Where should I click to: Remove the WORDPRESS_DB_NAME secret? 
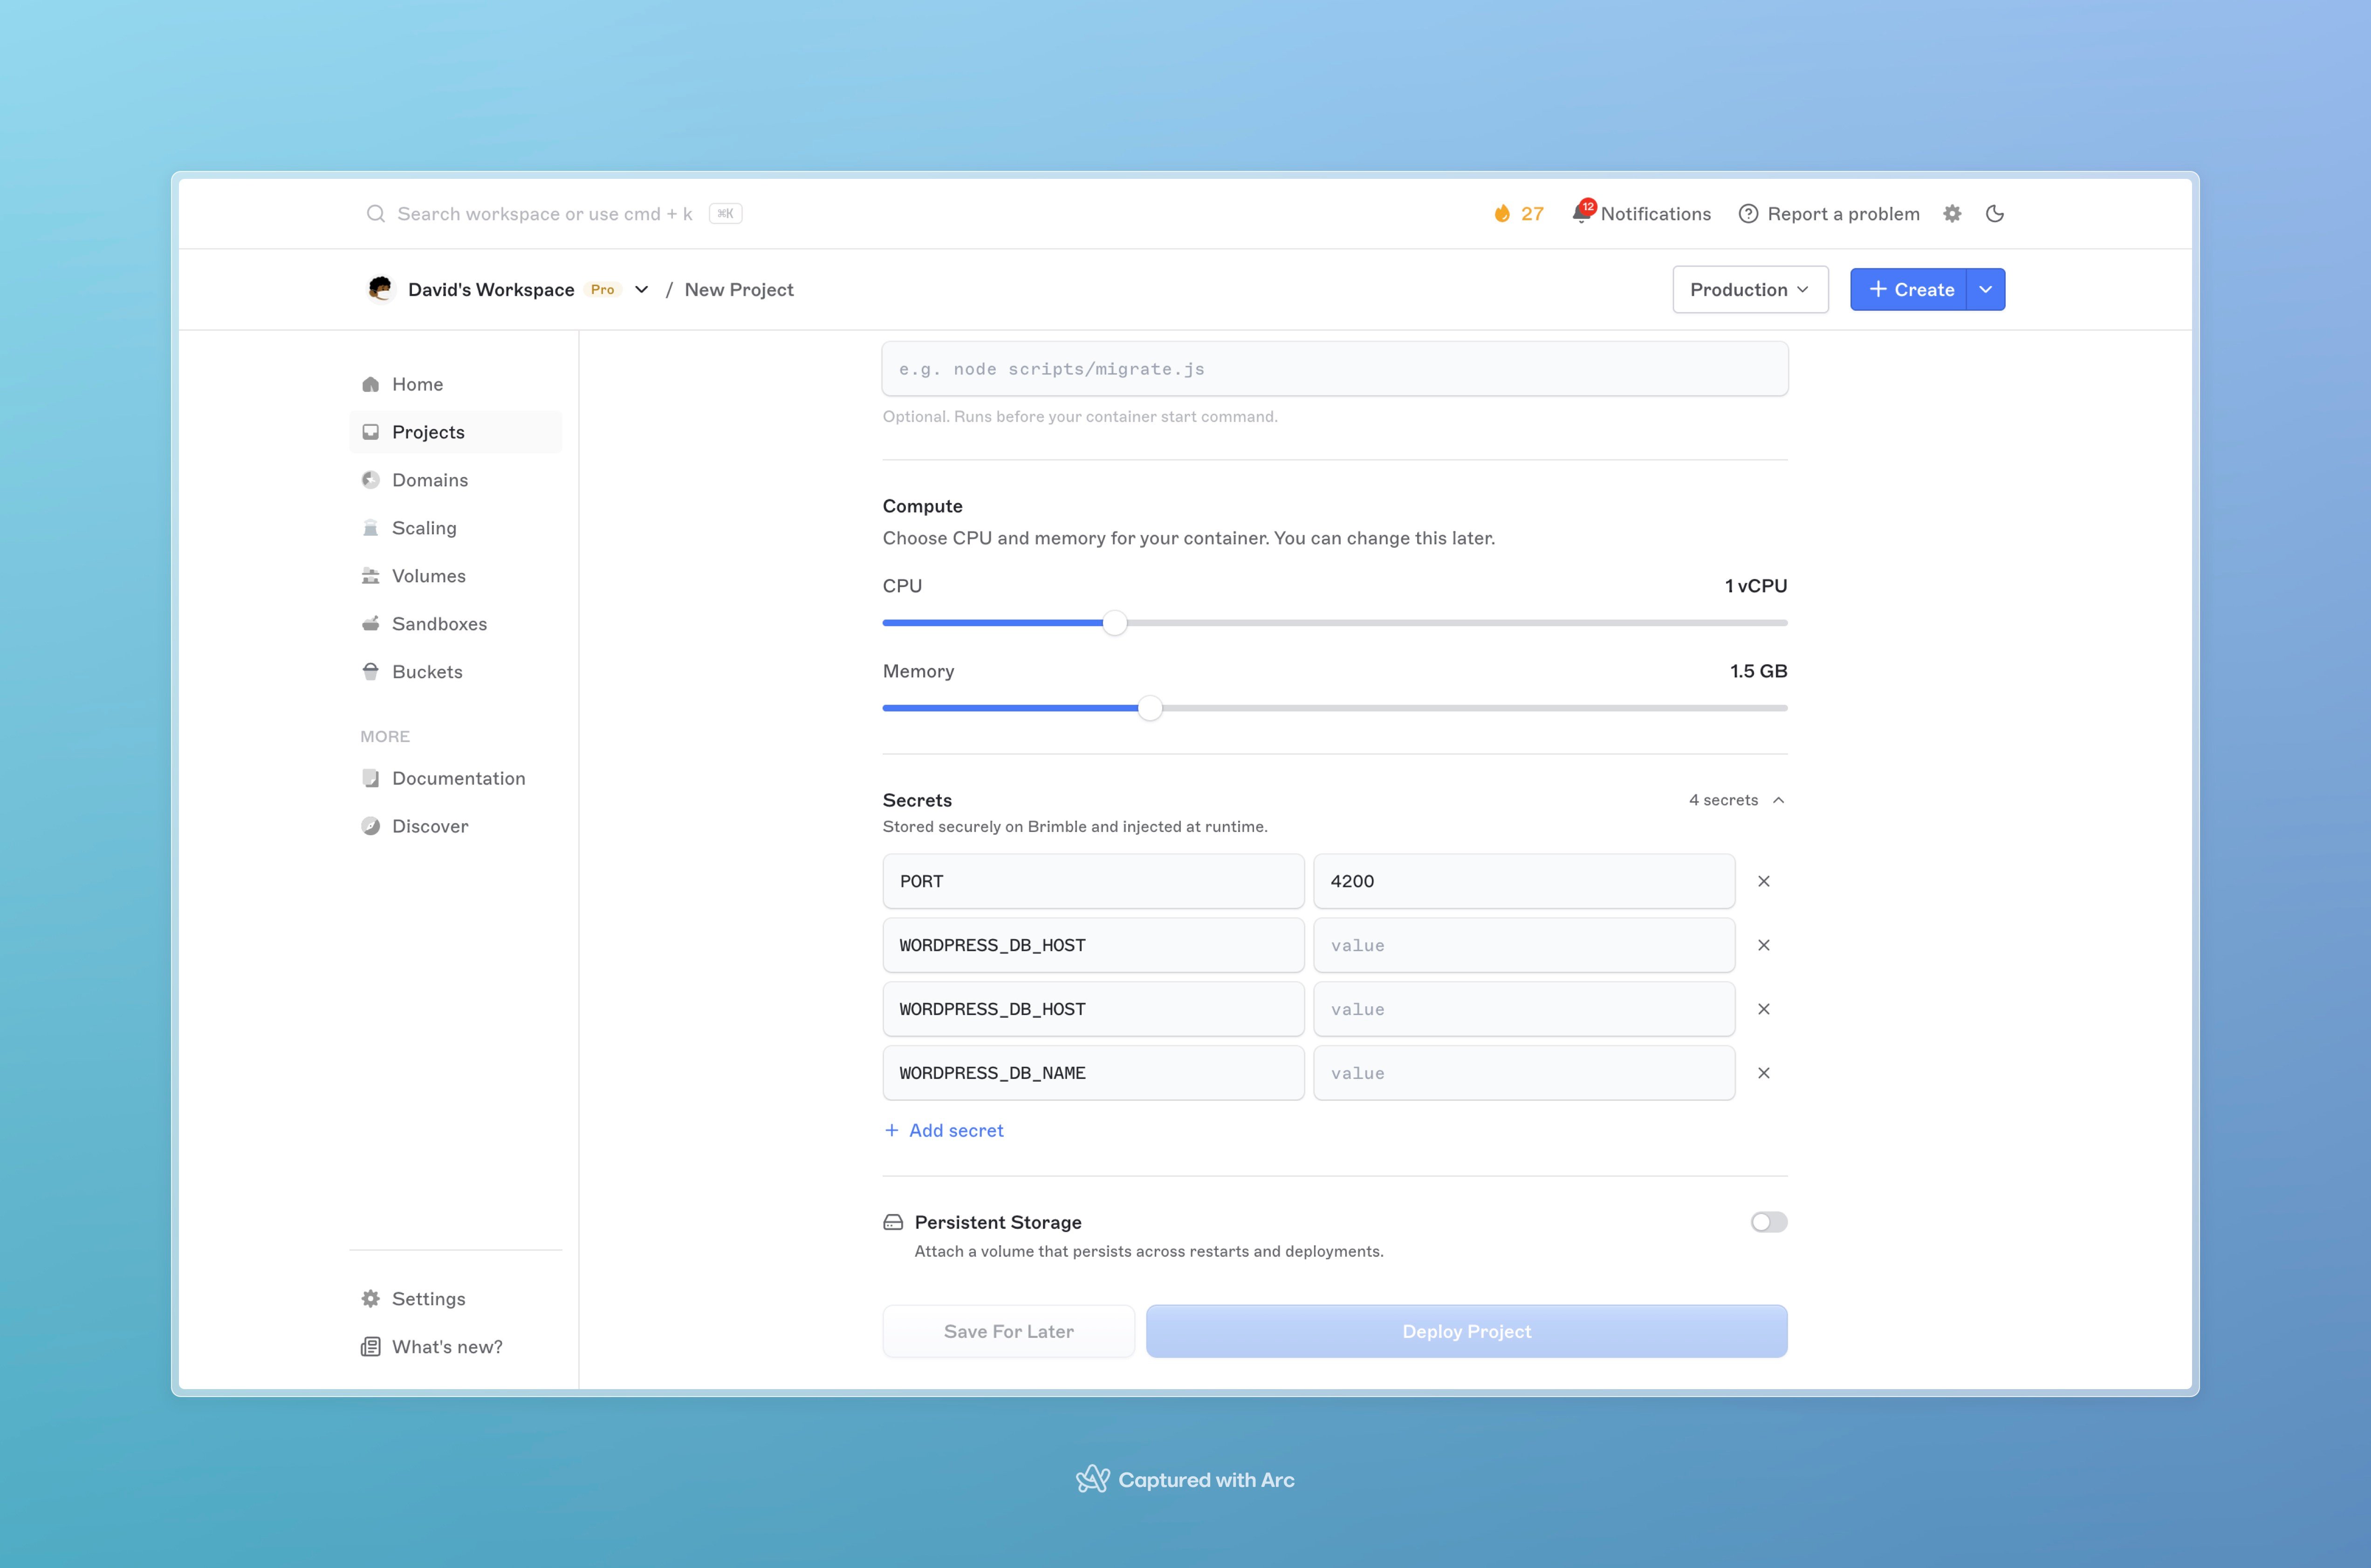(1764, 1073)
